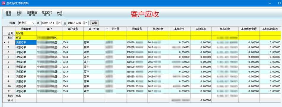Click the 本期收款 column header
Image resolution: width=282 pixels, height=107 pixels.
(x=201, y=29)
